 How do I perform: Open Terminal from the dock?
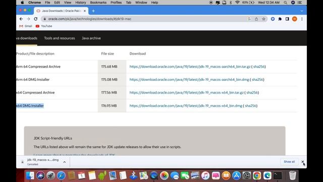[278, 175]
